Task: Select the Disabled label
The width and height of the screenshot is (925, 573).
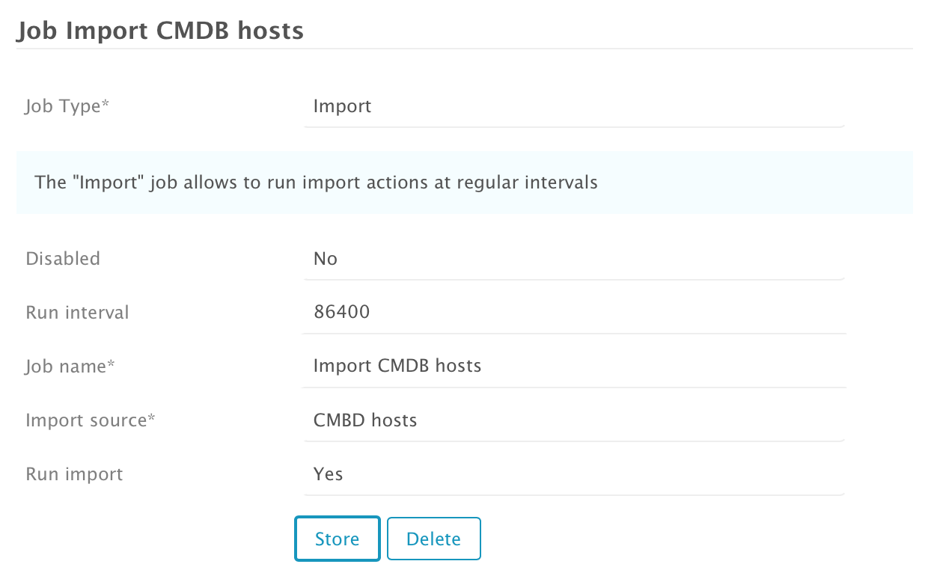Action: point(63,259)
